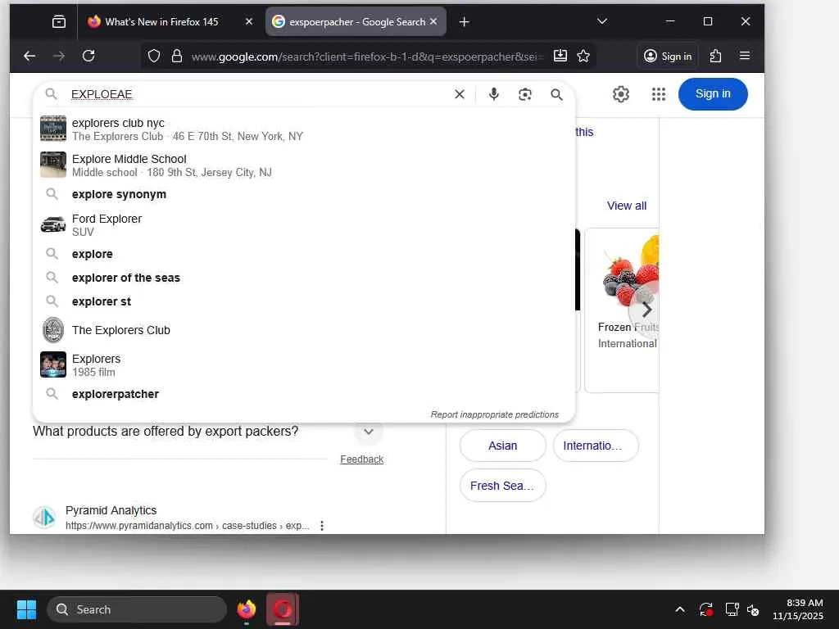Open Firefox View tab list icon
This screenshot has width=839, height=629.
click(59, 22)
